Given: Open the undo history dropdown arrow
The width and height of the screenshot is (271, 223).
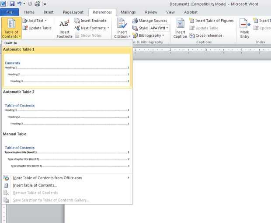Looking at the screenshot, I should tap(24, 4).
